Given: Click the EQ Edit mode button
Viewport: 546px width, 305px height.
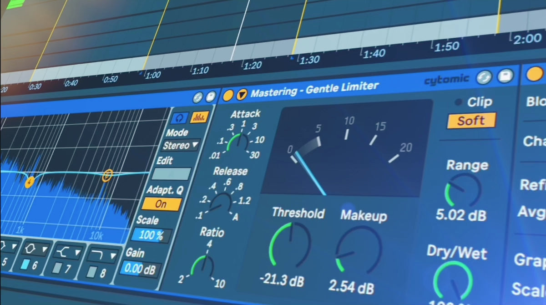Looking at the screenshot, I should pos(171,174).
